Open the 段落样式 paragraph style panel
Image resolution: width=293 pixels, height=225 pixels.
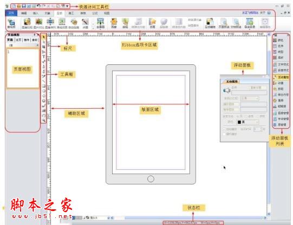[281, 70]
